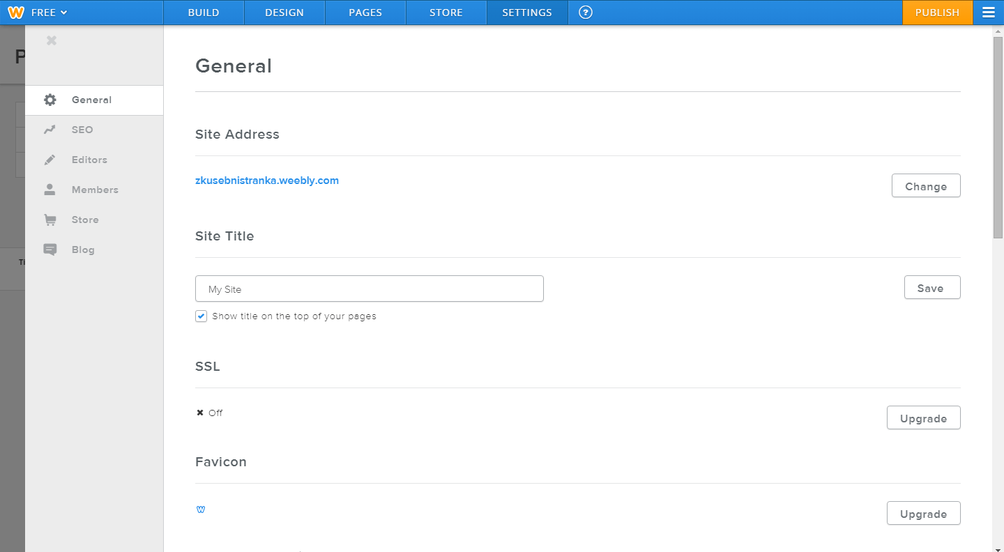The width and height of the screenshot is (1004, 552).
Task: Go to the PAGES tab
Action: [365, 13]
